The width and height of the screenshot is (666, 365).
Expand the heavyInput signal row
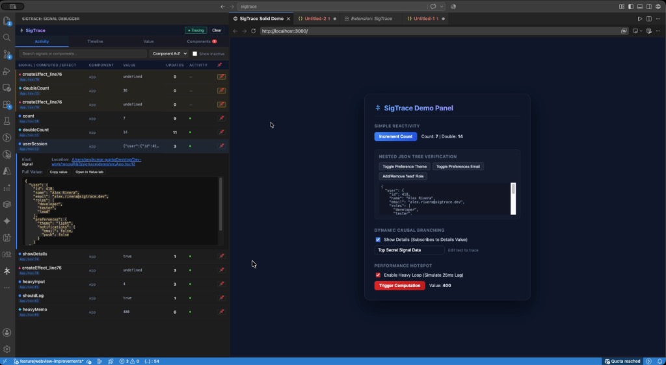122,284
